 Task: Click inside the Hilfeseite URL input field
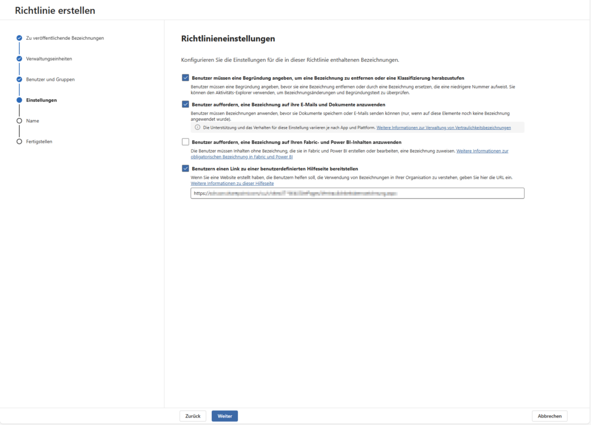357,193
